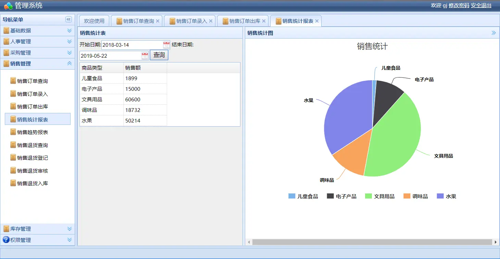
Task: Sort by the 商品类型 column header
Action: 101,68
